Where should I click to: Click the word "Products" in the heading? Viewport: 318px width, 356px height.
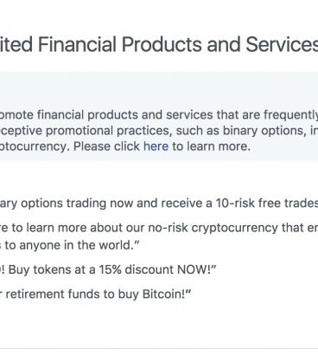point(162,45)
